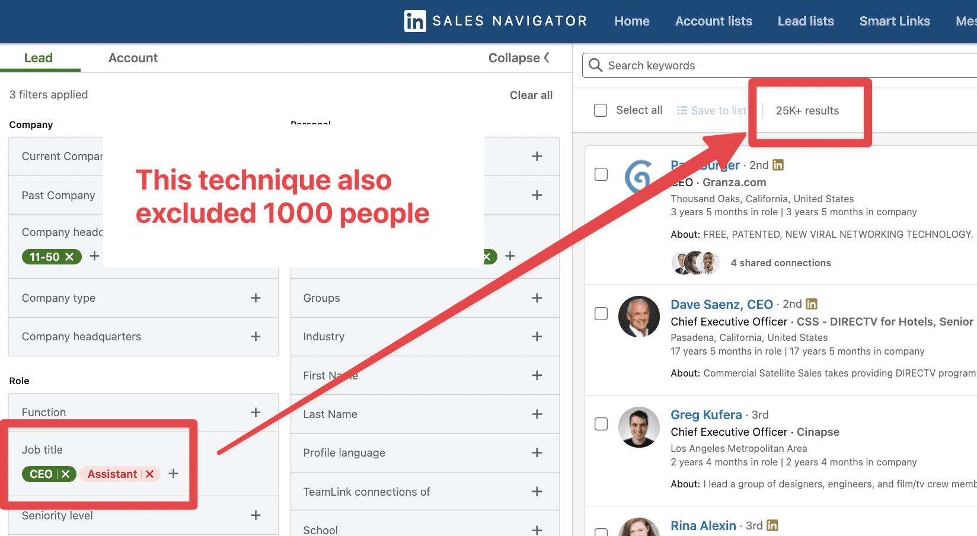Open Smart Links in navigation
This screenshot has width=977, height=536.
pos(895,21)
